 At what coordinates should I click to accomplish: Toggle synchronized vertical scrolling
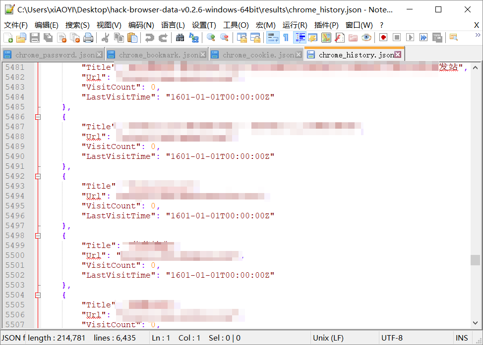click(x=242, y=38)
